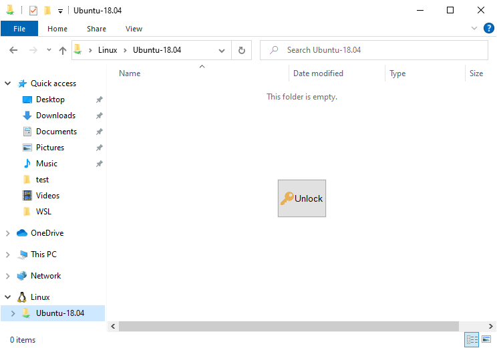Click the forward navigation arrow
The width and height of the screenshot is (497, 348).
pos(33,50)
